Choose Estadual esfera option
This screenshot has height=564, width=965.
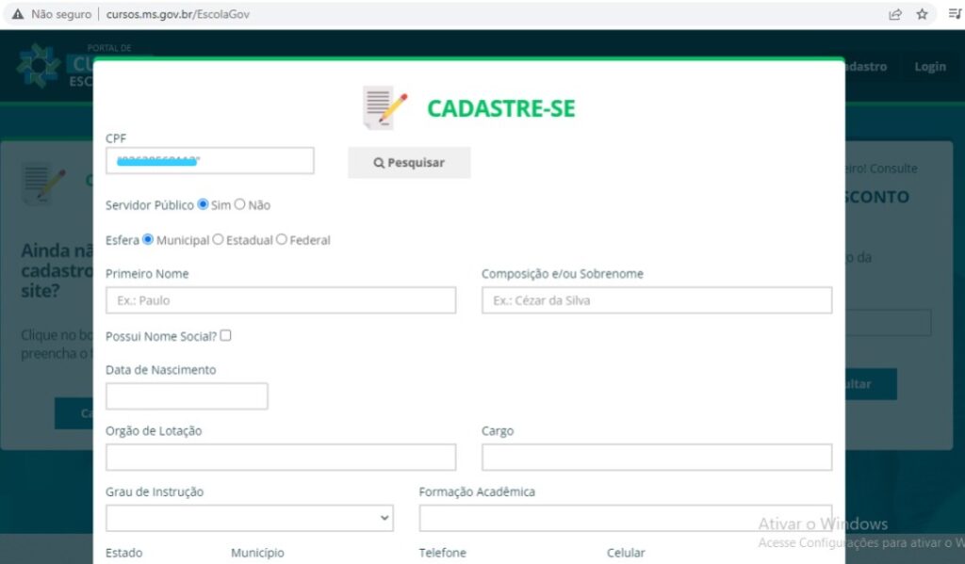click(x=218, y=239)
